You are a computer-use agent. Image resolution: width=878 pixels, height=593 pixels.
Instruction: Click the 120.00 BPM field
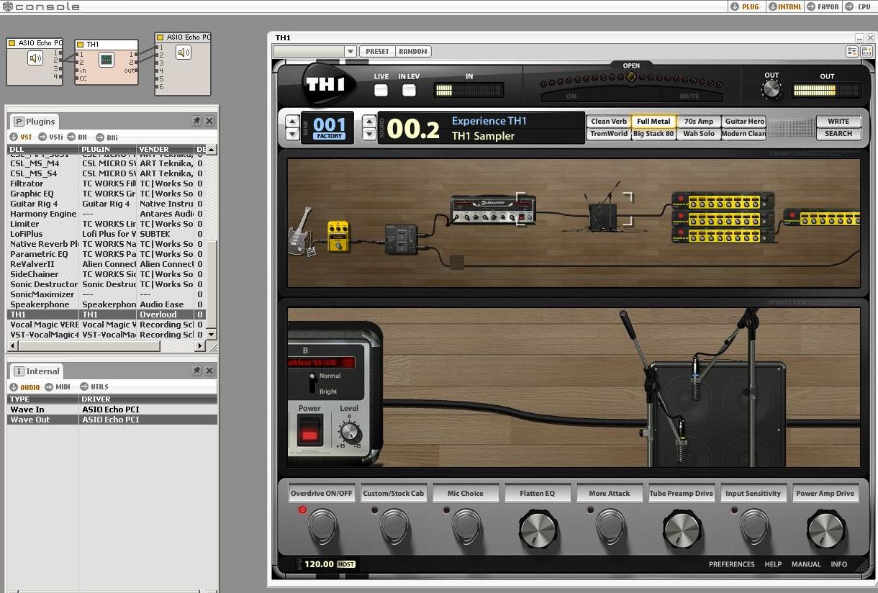[x=319, y=564]
